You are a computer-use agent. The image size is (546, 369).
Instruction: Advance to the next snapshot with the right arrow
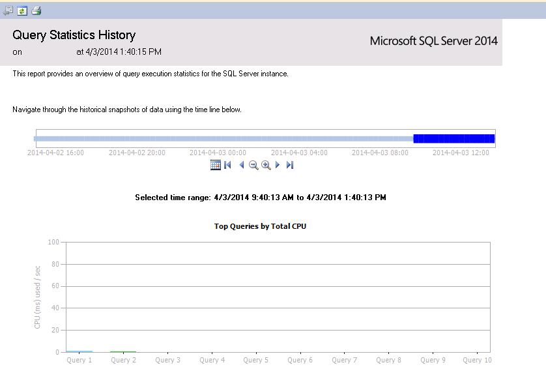point(278,165)
